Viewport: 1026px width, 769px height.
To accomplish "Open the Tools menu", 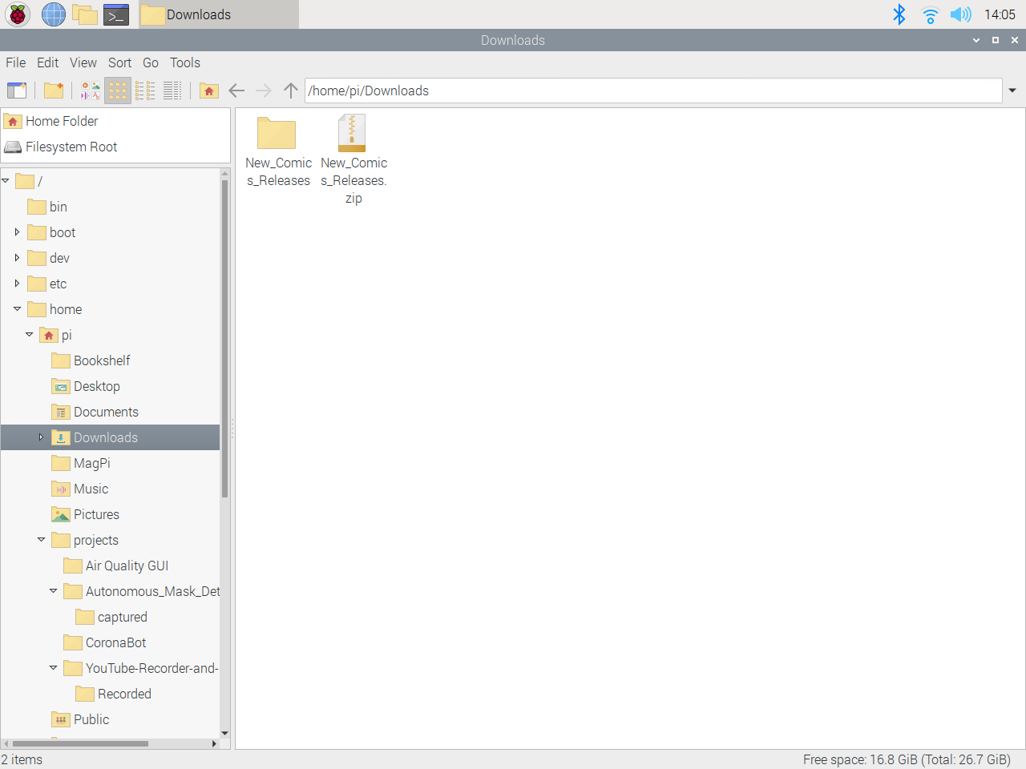I will coord(185,62).
